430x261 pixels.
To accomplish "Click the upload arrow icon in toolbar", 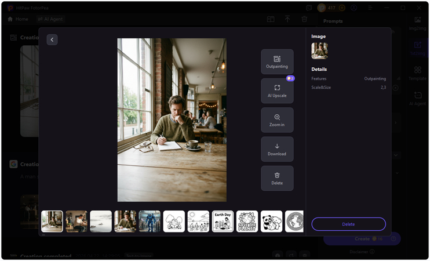I will 287,19.
